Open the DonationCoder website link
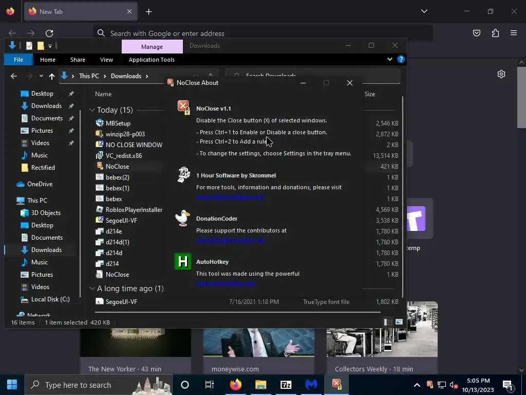The image size is (526, 395). (231, 240)
